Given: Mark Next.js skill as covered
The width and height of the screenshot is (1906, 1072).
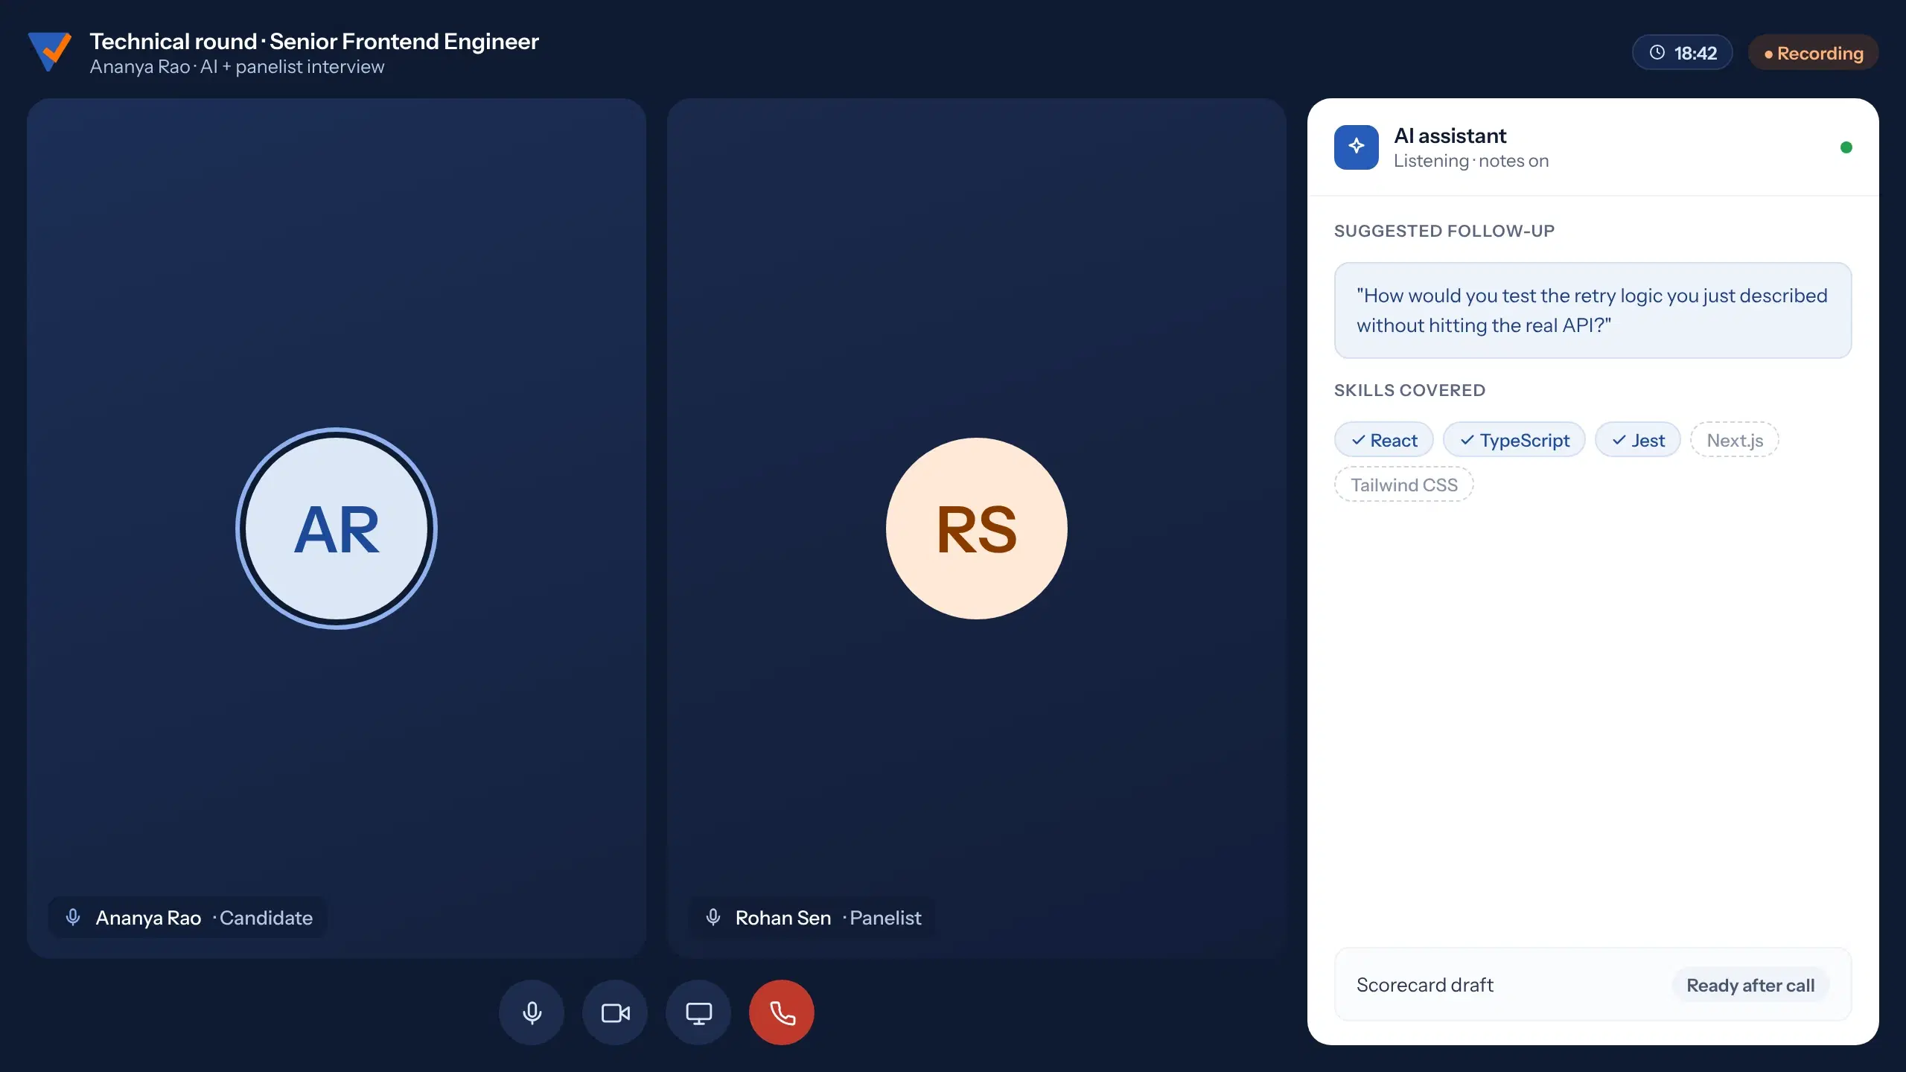Looking at the screenshot, I should tap(1735, 440).
